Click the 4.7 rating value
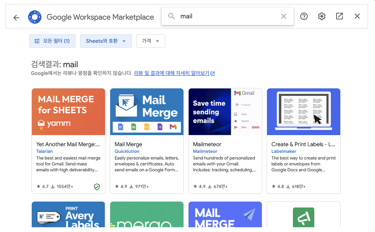Image resolution: width=375 pixels, height=232 pixels. pyautogui.click(x=45, y=187)
